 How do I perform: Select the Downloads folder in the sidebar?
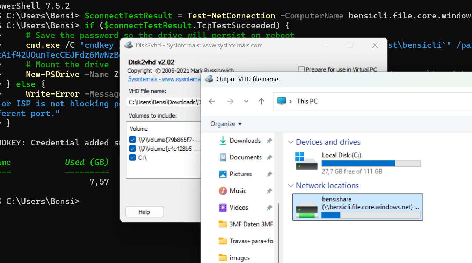pos(245,141)
